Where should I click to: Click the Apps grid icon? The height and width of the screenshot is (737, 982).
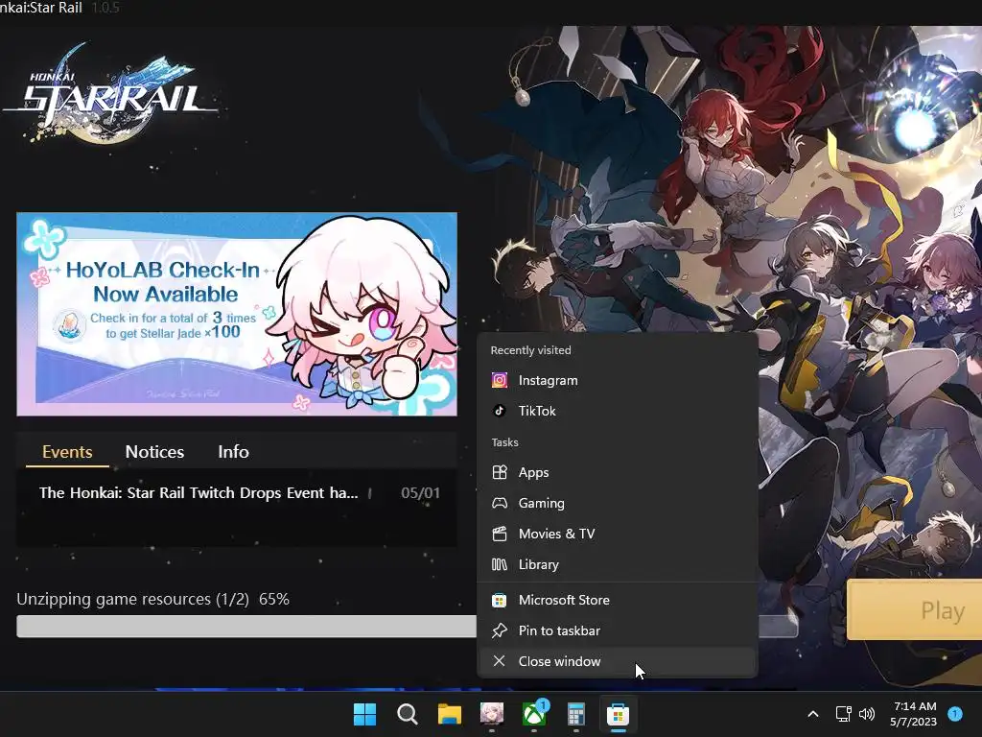pyautogui.click(x=499, y=472)
